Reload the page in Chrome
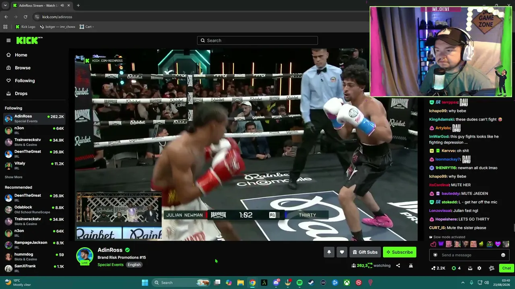The height and width of the screenshot is (289, 515). point(25,17)
